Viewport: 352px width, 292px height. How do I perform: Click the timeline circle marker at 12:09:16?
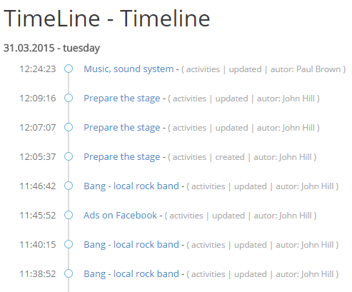(x=69, y=98)
